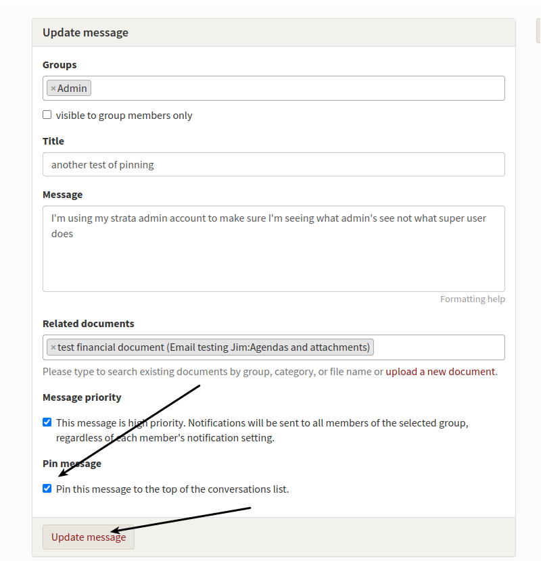Click into the Title input field
Image resolution: width=543 pixels, height=561 pixels.
tap(274, 164)
